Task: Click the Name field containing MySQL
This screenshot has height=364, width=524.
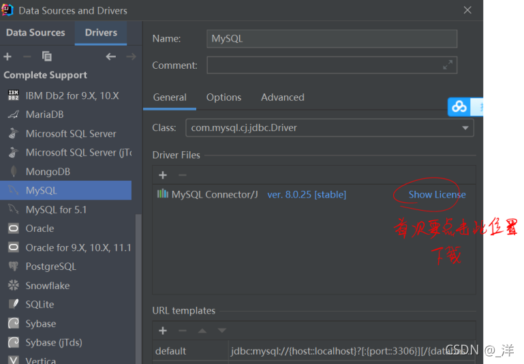Action: point(332,39)
